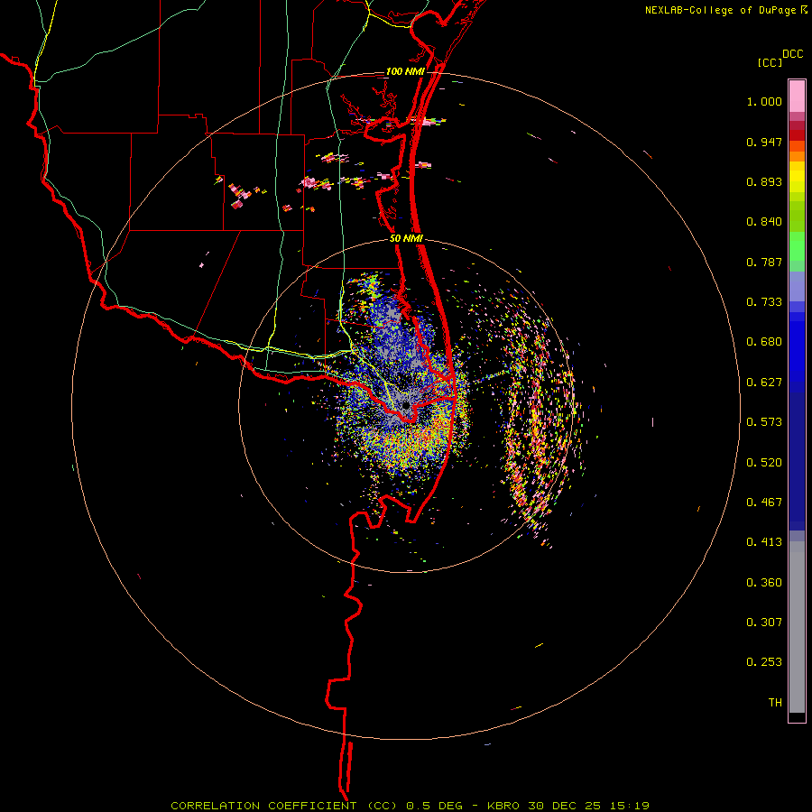Viewport: 812px width, 812px height.
Task: Click the 0.520 scale value
Action: [x=764, y=463]
